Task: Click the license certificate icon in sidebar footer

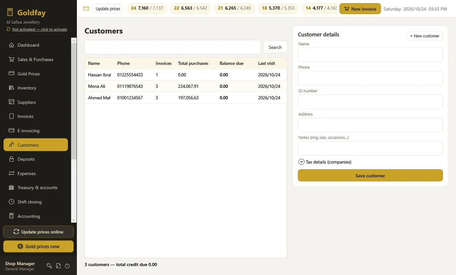Action: (x=58, y=266)
